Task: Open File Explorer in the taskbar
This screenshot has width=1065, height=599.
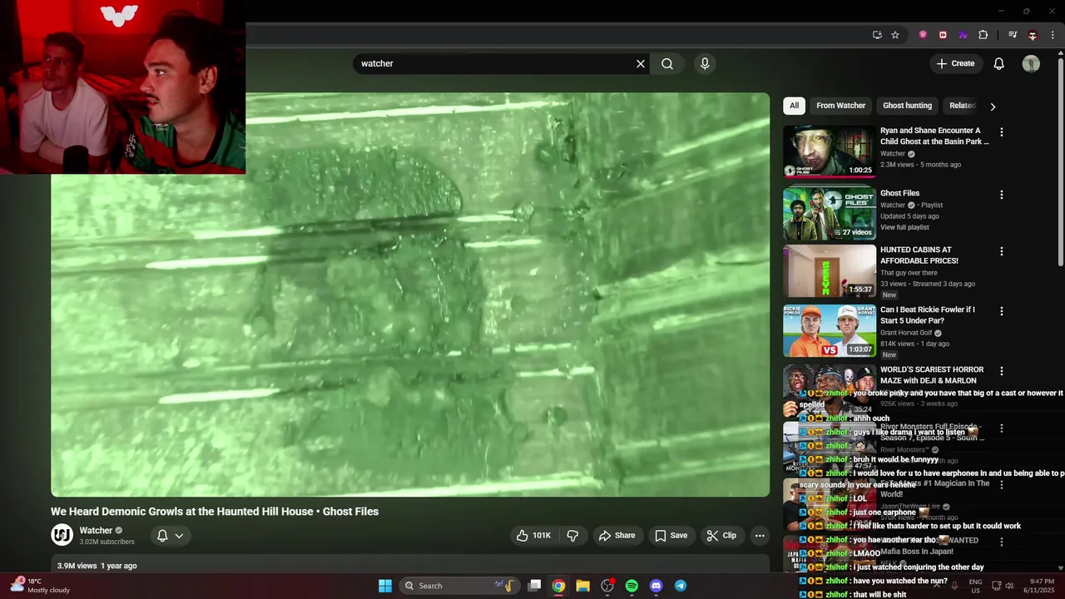Action: pyautogui.click(x=582, y=586)
